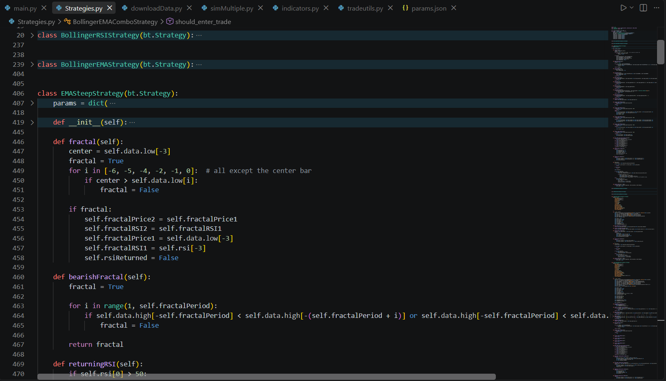This screenshot has height=381, width=666.
Task: Click the ellipsis after params = dict(
Action: coord(113,103)
